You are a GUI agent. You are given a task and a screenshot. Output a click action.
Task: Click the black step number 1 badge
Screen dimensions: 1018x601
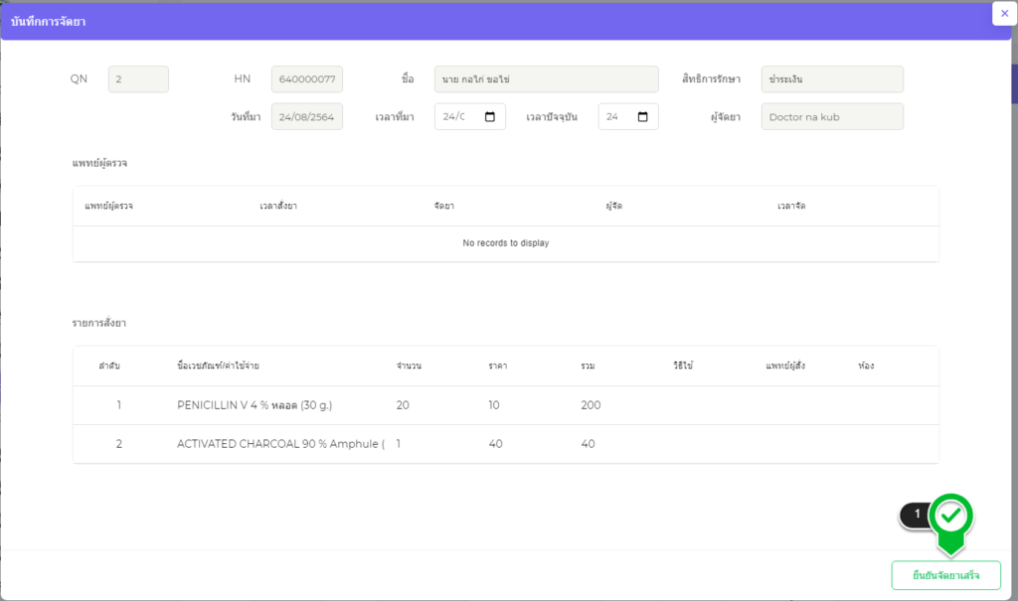(916, 515)
